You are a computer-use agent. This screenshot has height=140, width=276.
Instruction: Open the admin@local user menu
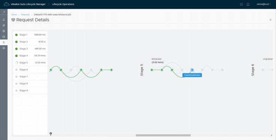click(x=264, y=4)
